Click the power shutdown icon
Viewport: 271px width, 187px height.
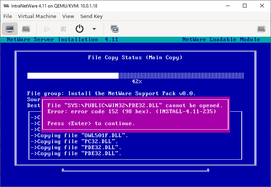[x=80, y=28]
